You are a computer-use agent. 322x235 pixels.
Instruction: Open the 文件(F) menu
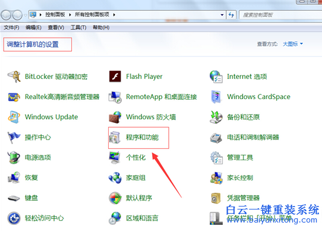pyautogui.click(x=11, y=27)
